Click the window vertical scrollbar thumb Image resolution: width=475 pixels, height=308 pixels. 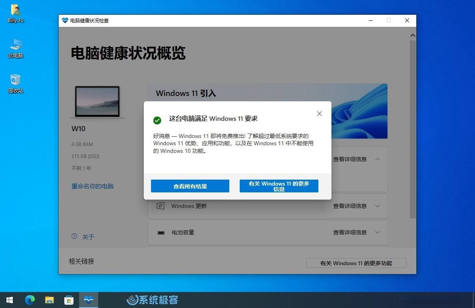click(413, 129)
